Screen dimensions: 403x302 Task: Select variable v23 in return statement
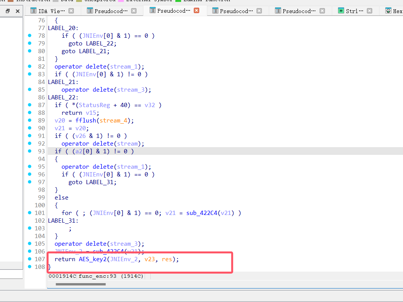pos(150,259)
